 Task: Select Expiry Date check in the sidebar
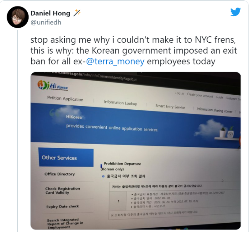coord(62,206)
